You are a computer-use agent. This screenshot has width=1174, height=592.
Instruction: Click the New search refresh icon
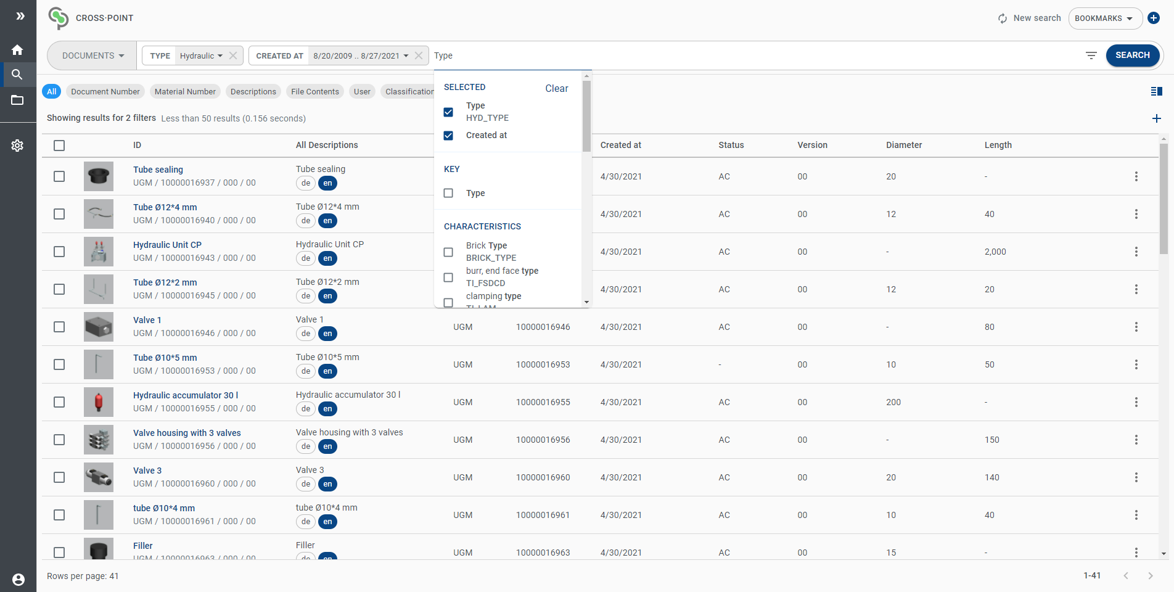[x=1003, y=18]
